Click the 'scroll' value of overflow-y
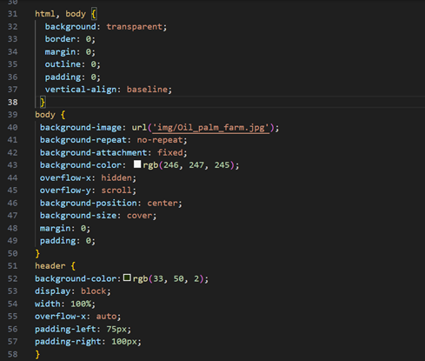The image size is (425, 361). click(x=116, y=191)
